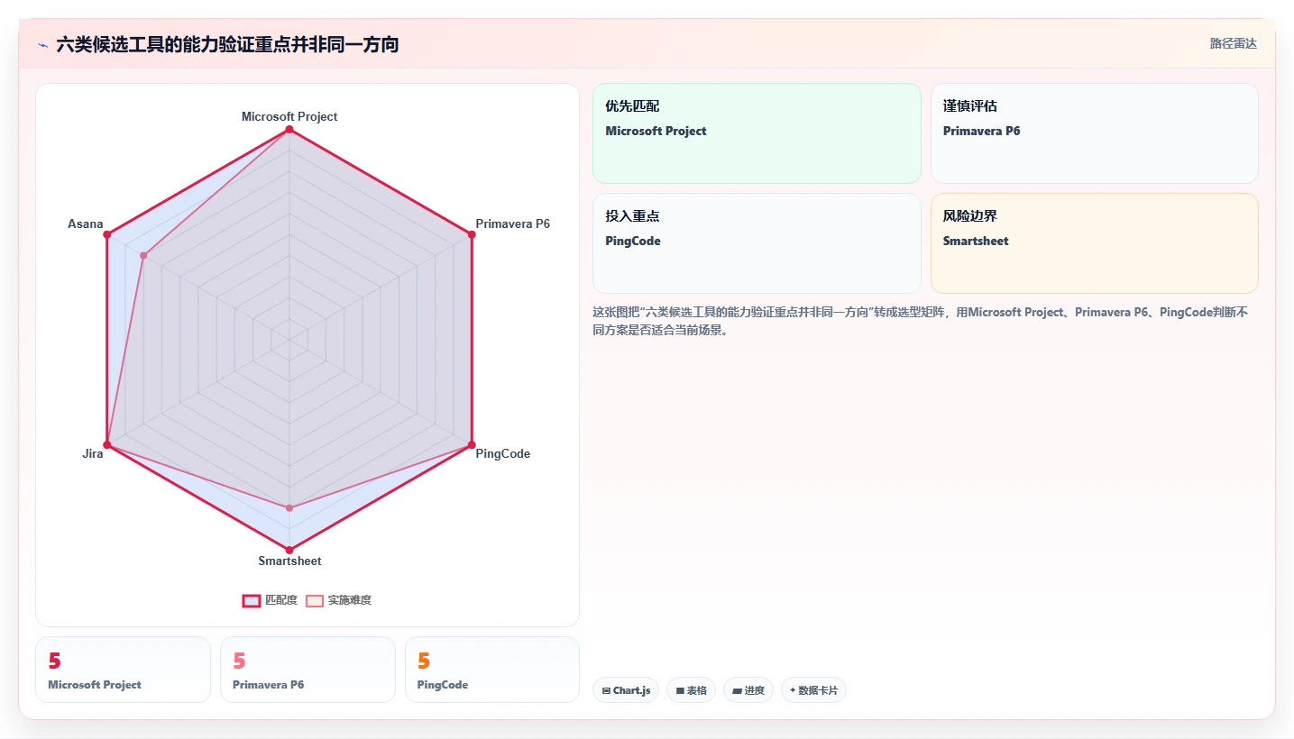Viewport: 1294px width, 739px height.
Task: Click the inner 实施难度 point near Asana
Action: point(143,256)
